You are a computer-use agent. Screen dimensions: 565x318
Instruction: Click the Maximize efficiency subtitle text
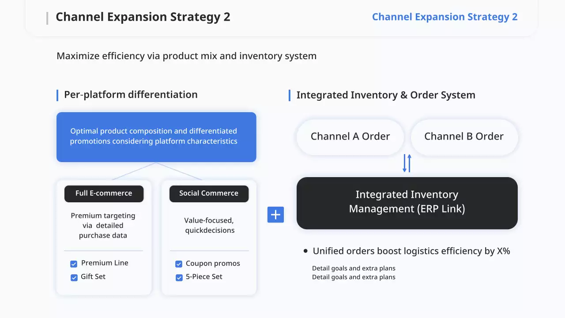186,56
